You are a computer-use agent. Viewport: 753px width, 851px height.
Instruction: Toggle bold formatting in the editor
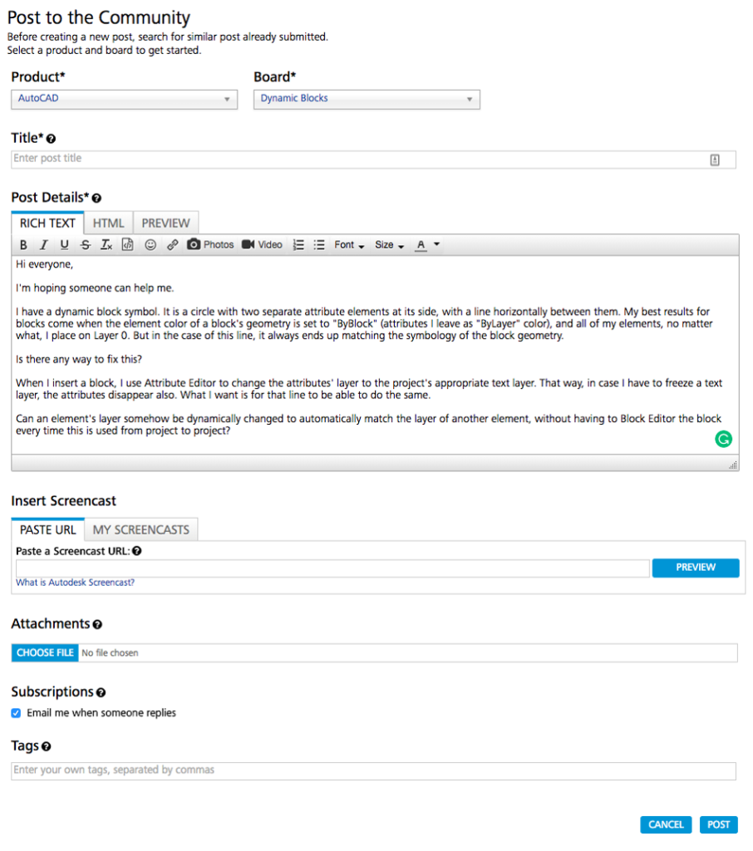coord(23,245)
